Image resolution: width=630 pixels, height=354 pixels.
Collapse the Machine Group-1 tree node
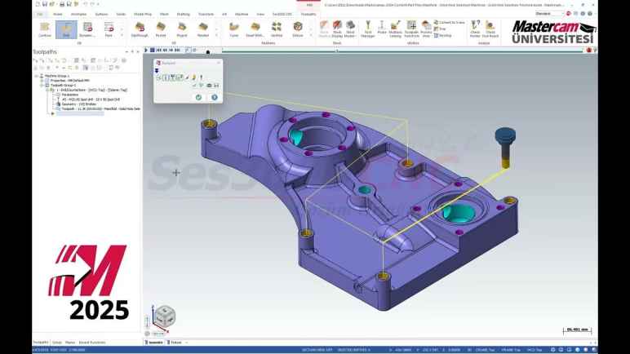point(35,77)
